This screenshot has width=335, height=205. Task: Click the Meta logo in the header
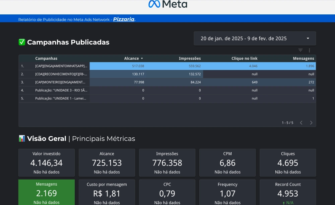(168, 4)
